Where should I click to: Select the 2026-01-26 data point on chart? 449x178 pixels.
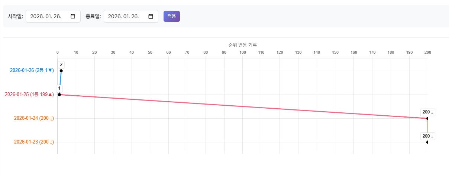coord(61,71)
